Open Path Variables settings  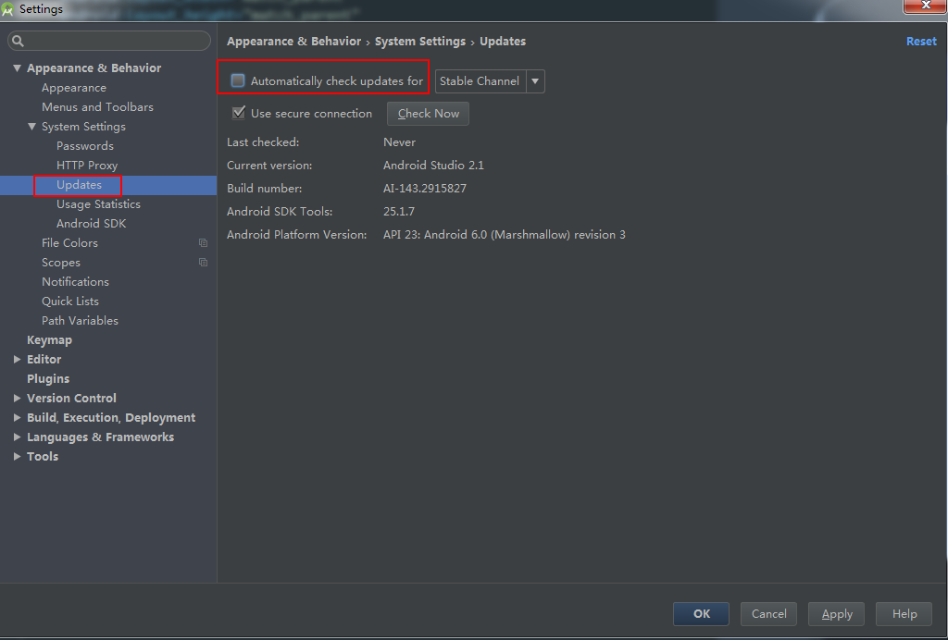point(80,321)
